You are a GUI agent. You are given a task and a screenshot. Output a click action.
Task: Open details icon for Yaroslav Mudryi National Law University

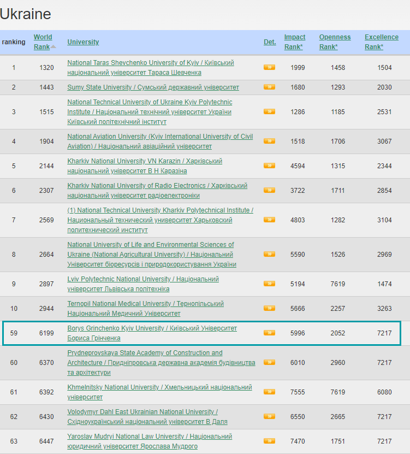point(269,441)
